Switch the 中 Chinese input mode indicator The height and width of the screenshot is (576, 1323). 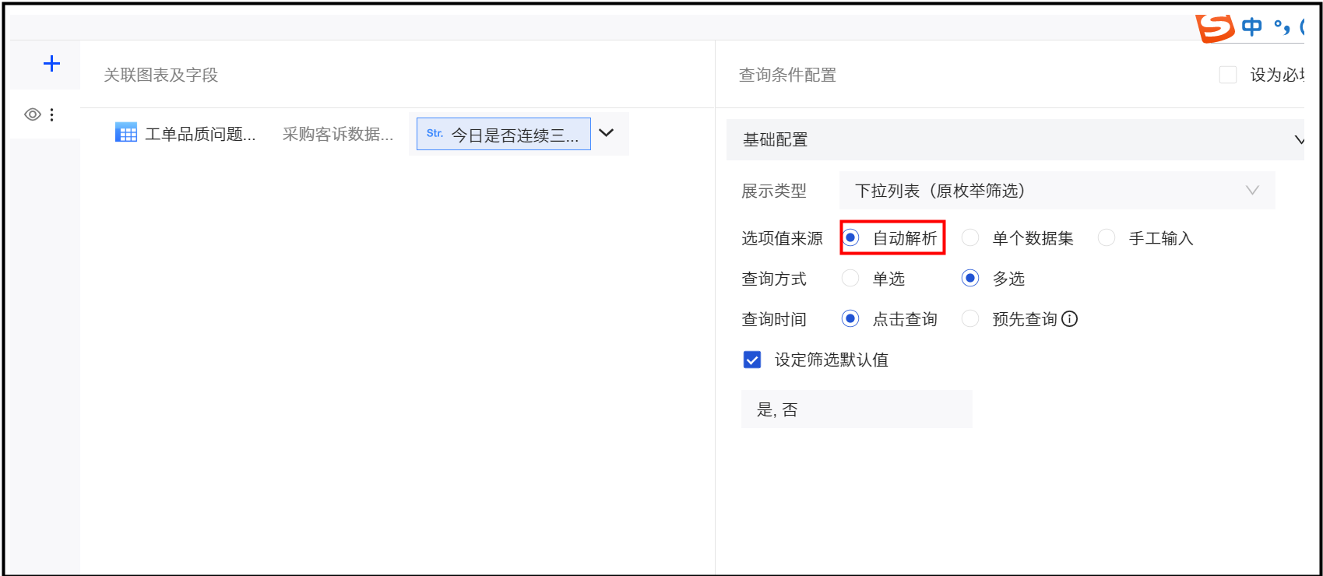[x=1251, y=27]
